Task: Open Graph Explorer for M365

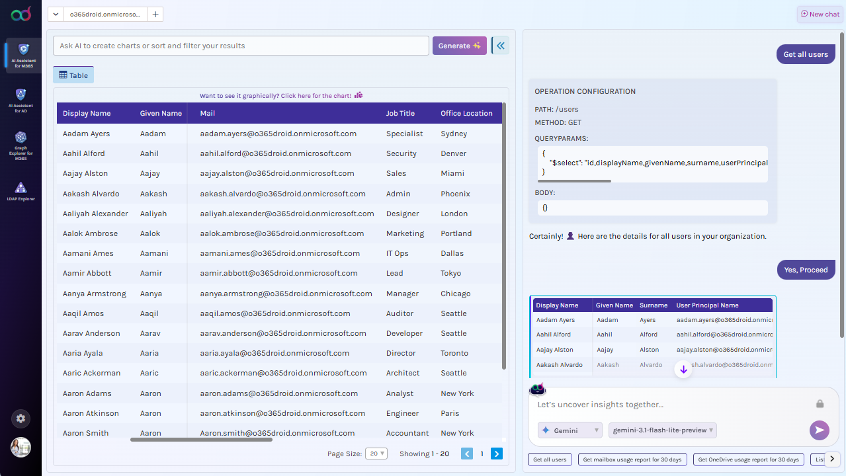Action: pos(21,145)
